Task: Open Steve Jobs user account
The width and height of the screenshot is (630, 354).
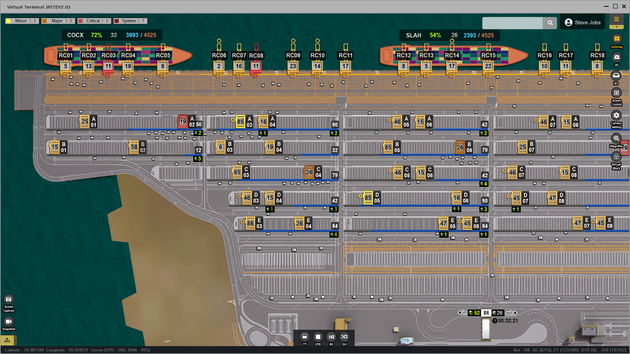Action: (582, 23)
